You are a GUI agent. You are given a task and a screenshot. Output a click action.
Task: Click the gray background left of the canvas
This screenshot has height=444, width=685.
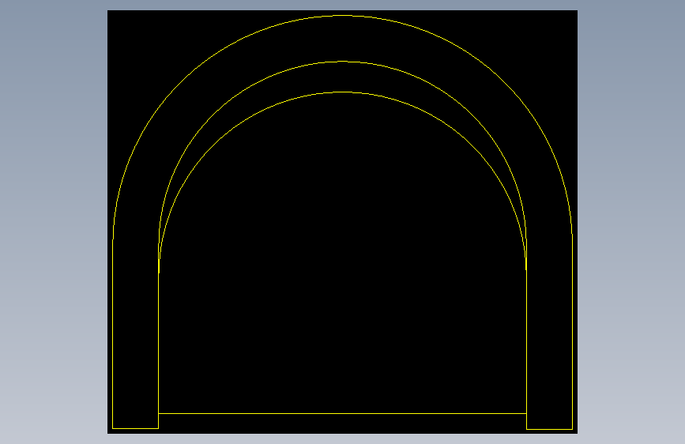coord(53,222)
